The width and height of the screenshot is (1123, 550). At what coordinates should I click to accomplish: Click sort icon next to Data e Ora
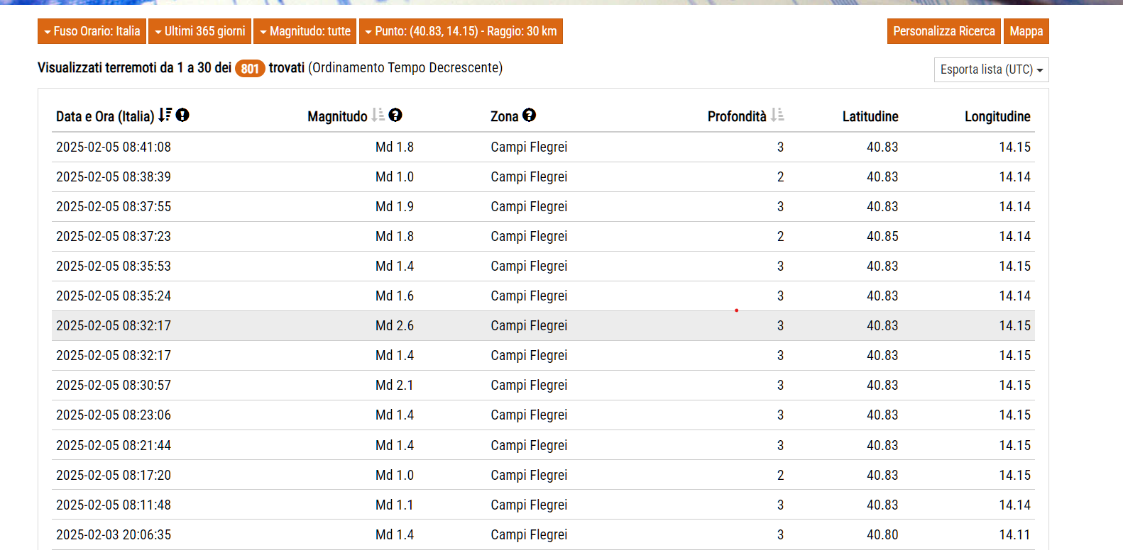click(x=165, y=115)
